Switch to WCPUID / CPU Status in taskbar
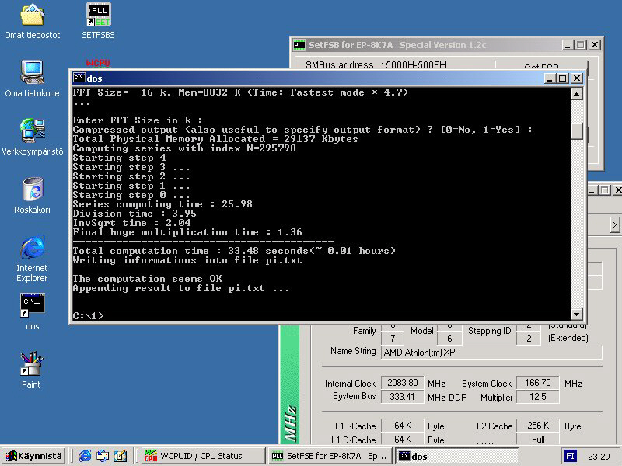This screenshot has height=466, width=622. pyautogui.click(x=201, y=456)
